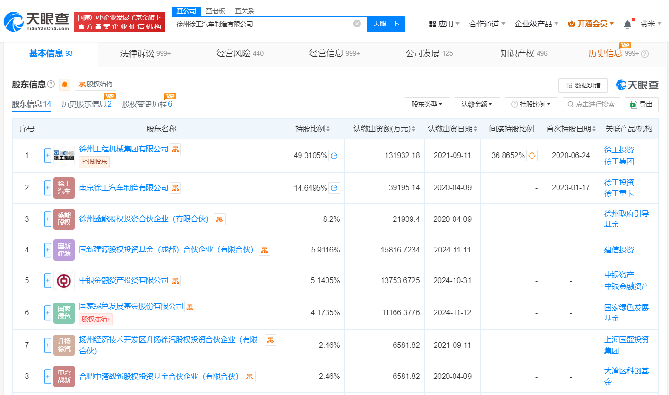The width and height of the screenshot is (669, 395).
Task: View pie chart icon beside 14.6495%
Action: point(334,188)
